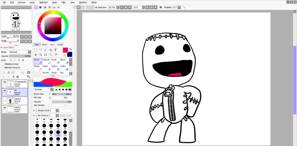Select the AirBrush tool
This screenshot has height=146, width=297.
tap(47, 61)
